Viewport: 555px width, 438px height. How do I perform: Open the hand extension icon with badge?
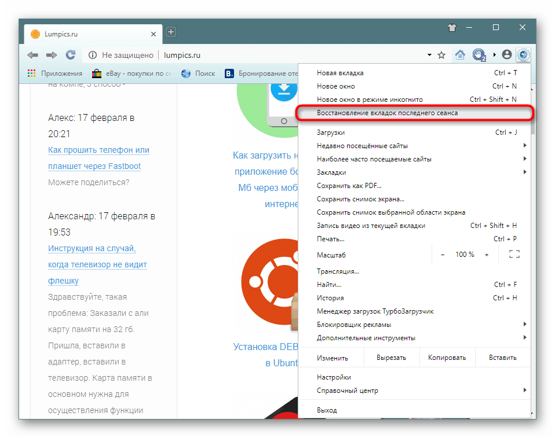pos(479,55)
